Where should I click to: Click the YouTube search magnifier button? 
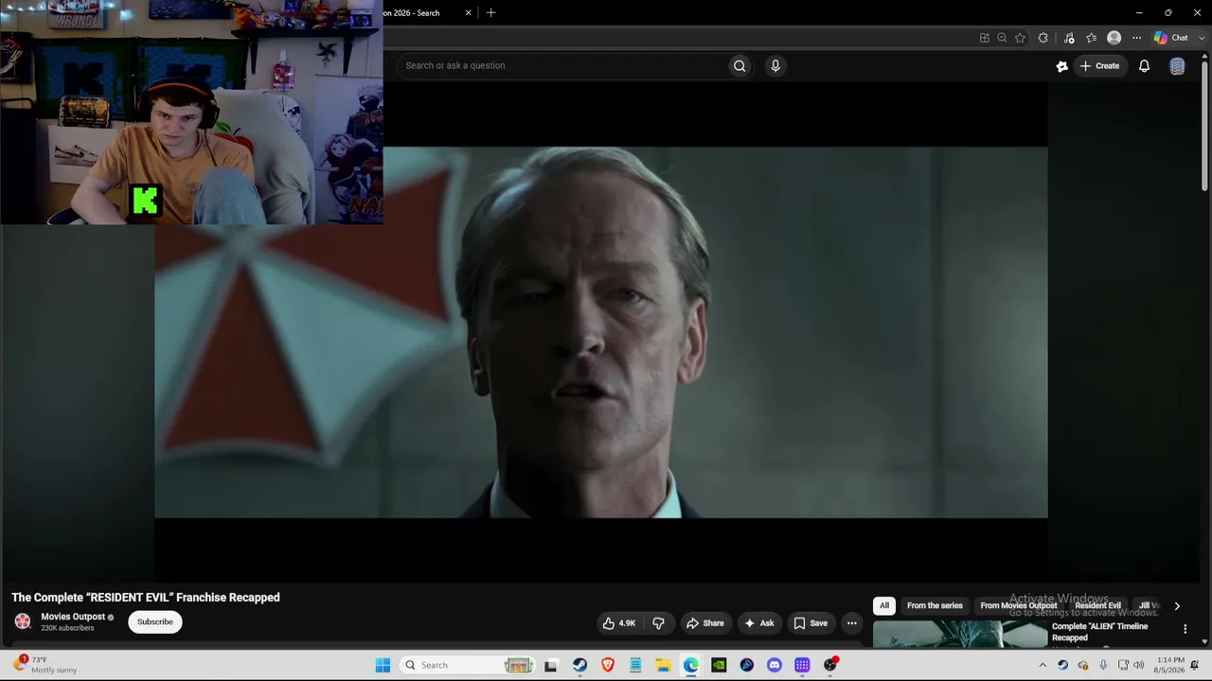740,65
